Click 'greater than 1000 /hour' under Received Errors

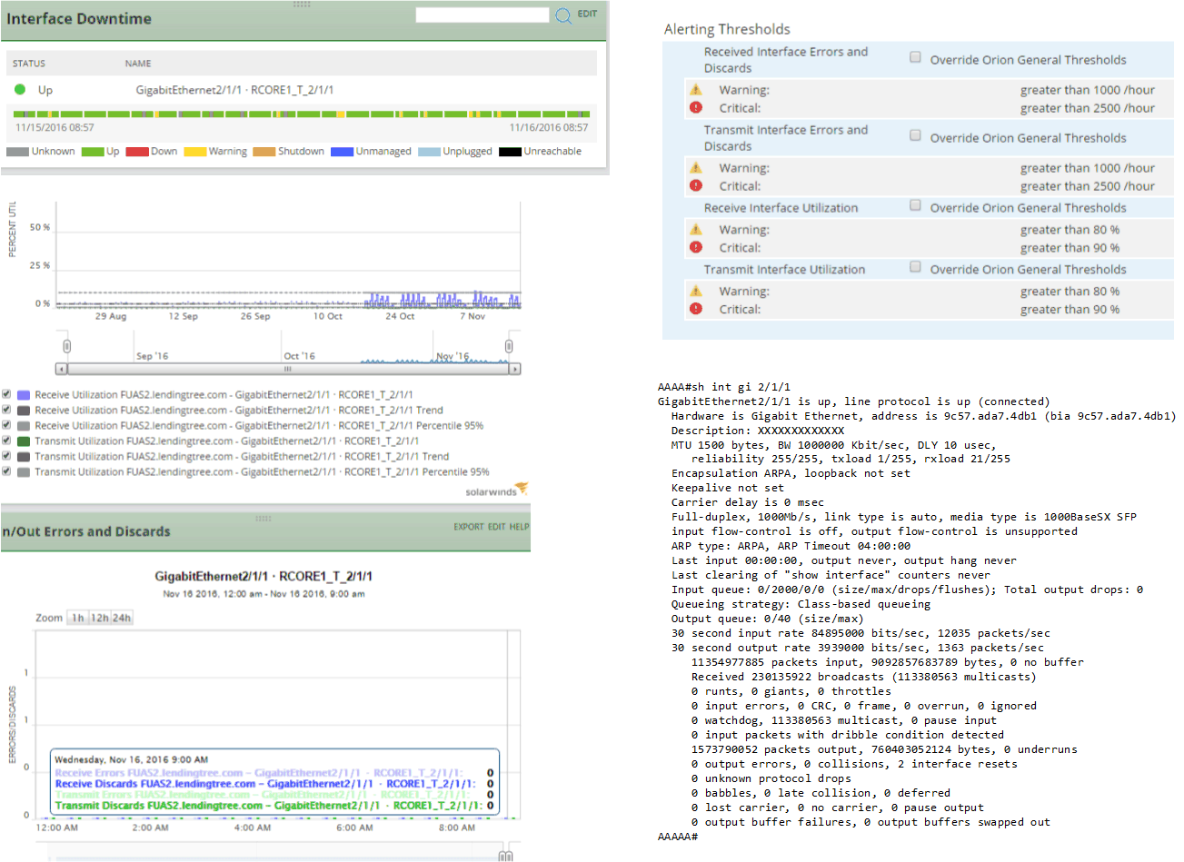1088,90
